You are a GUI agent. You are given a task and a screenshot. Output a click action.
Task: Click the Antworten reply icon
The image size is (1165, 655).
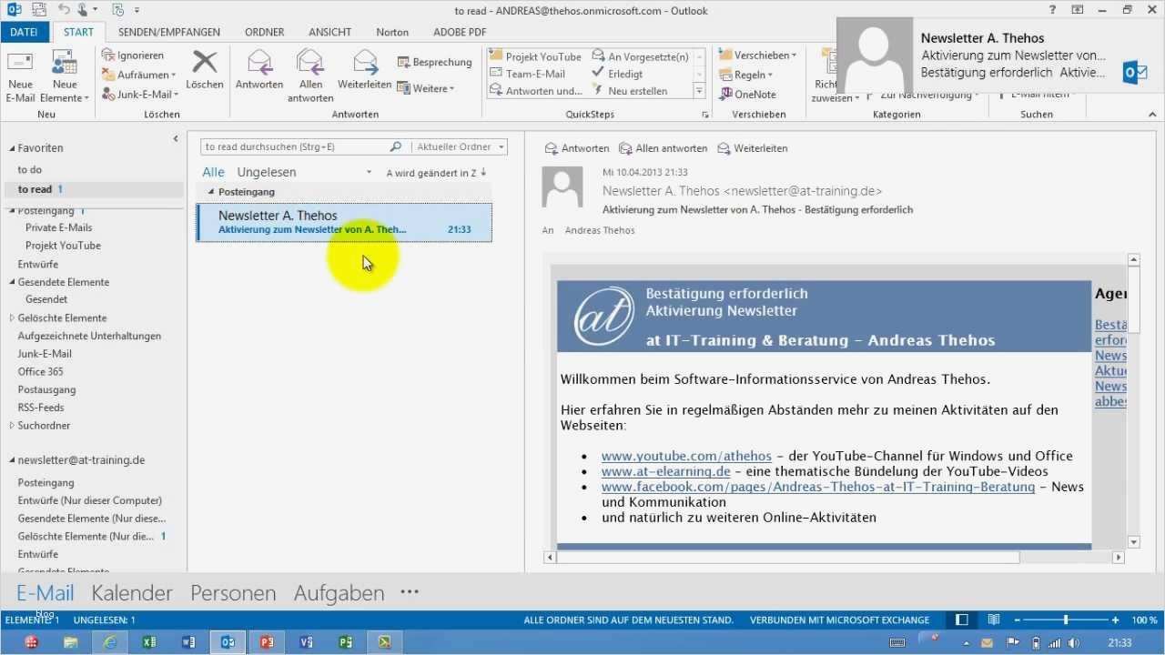click(259, 68)
